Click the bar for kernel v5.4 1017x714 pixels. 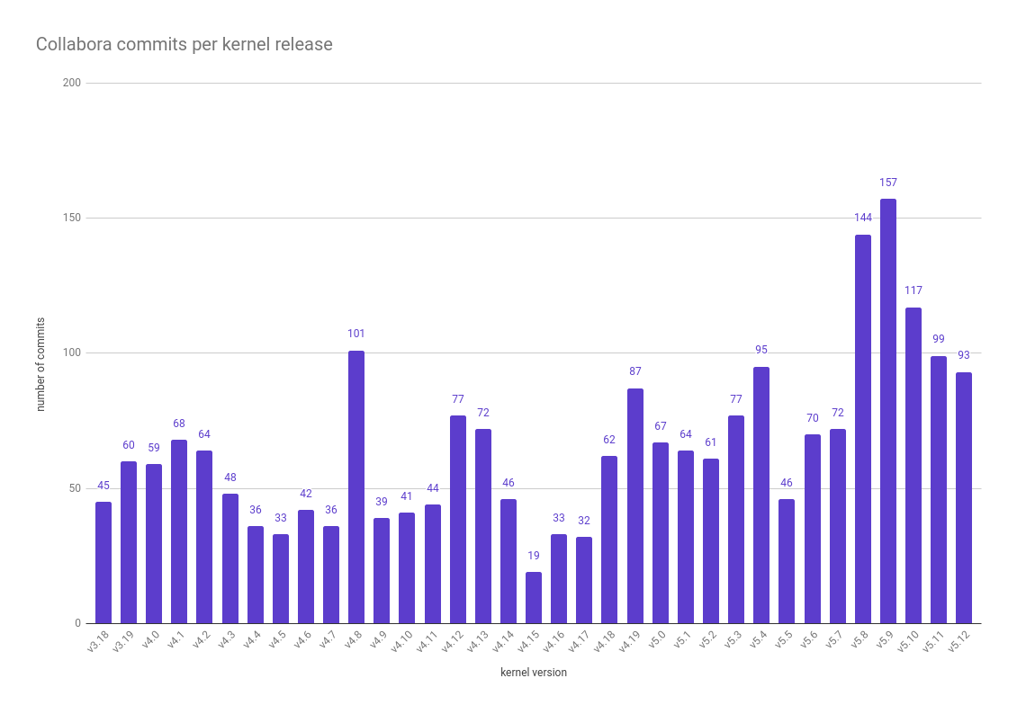point(761,495)
